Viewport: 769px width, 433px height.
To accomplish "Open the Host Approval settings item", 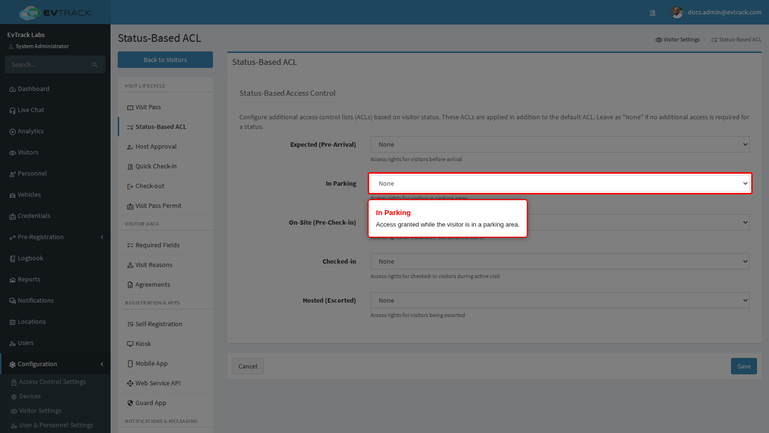I will [x=165, y=146].
